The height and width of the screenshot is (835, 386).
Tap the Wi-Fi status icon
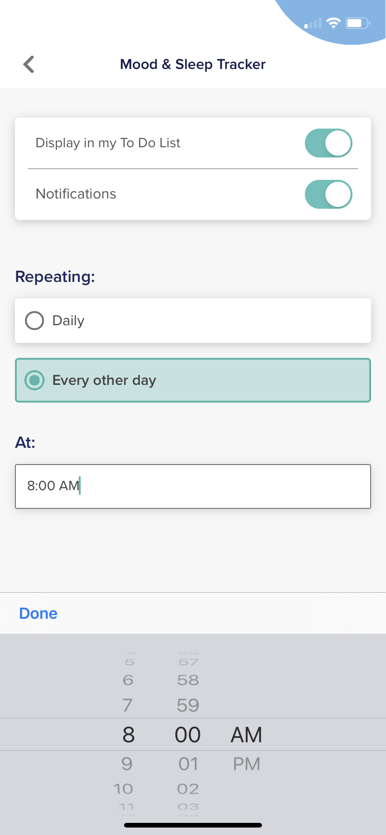point(333,23)
